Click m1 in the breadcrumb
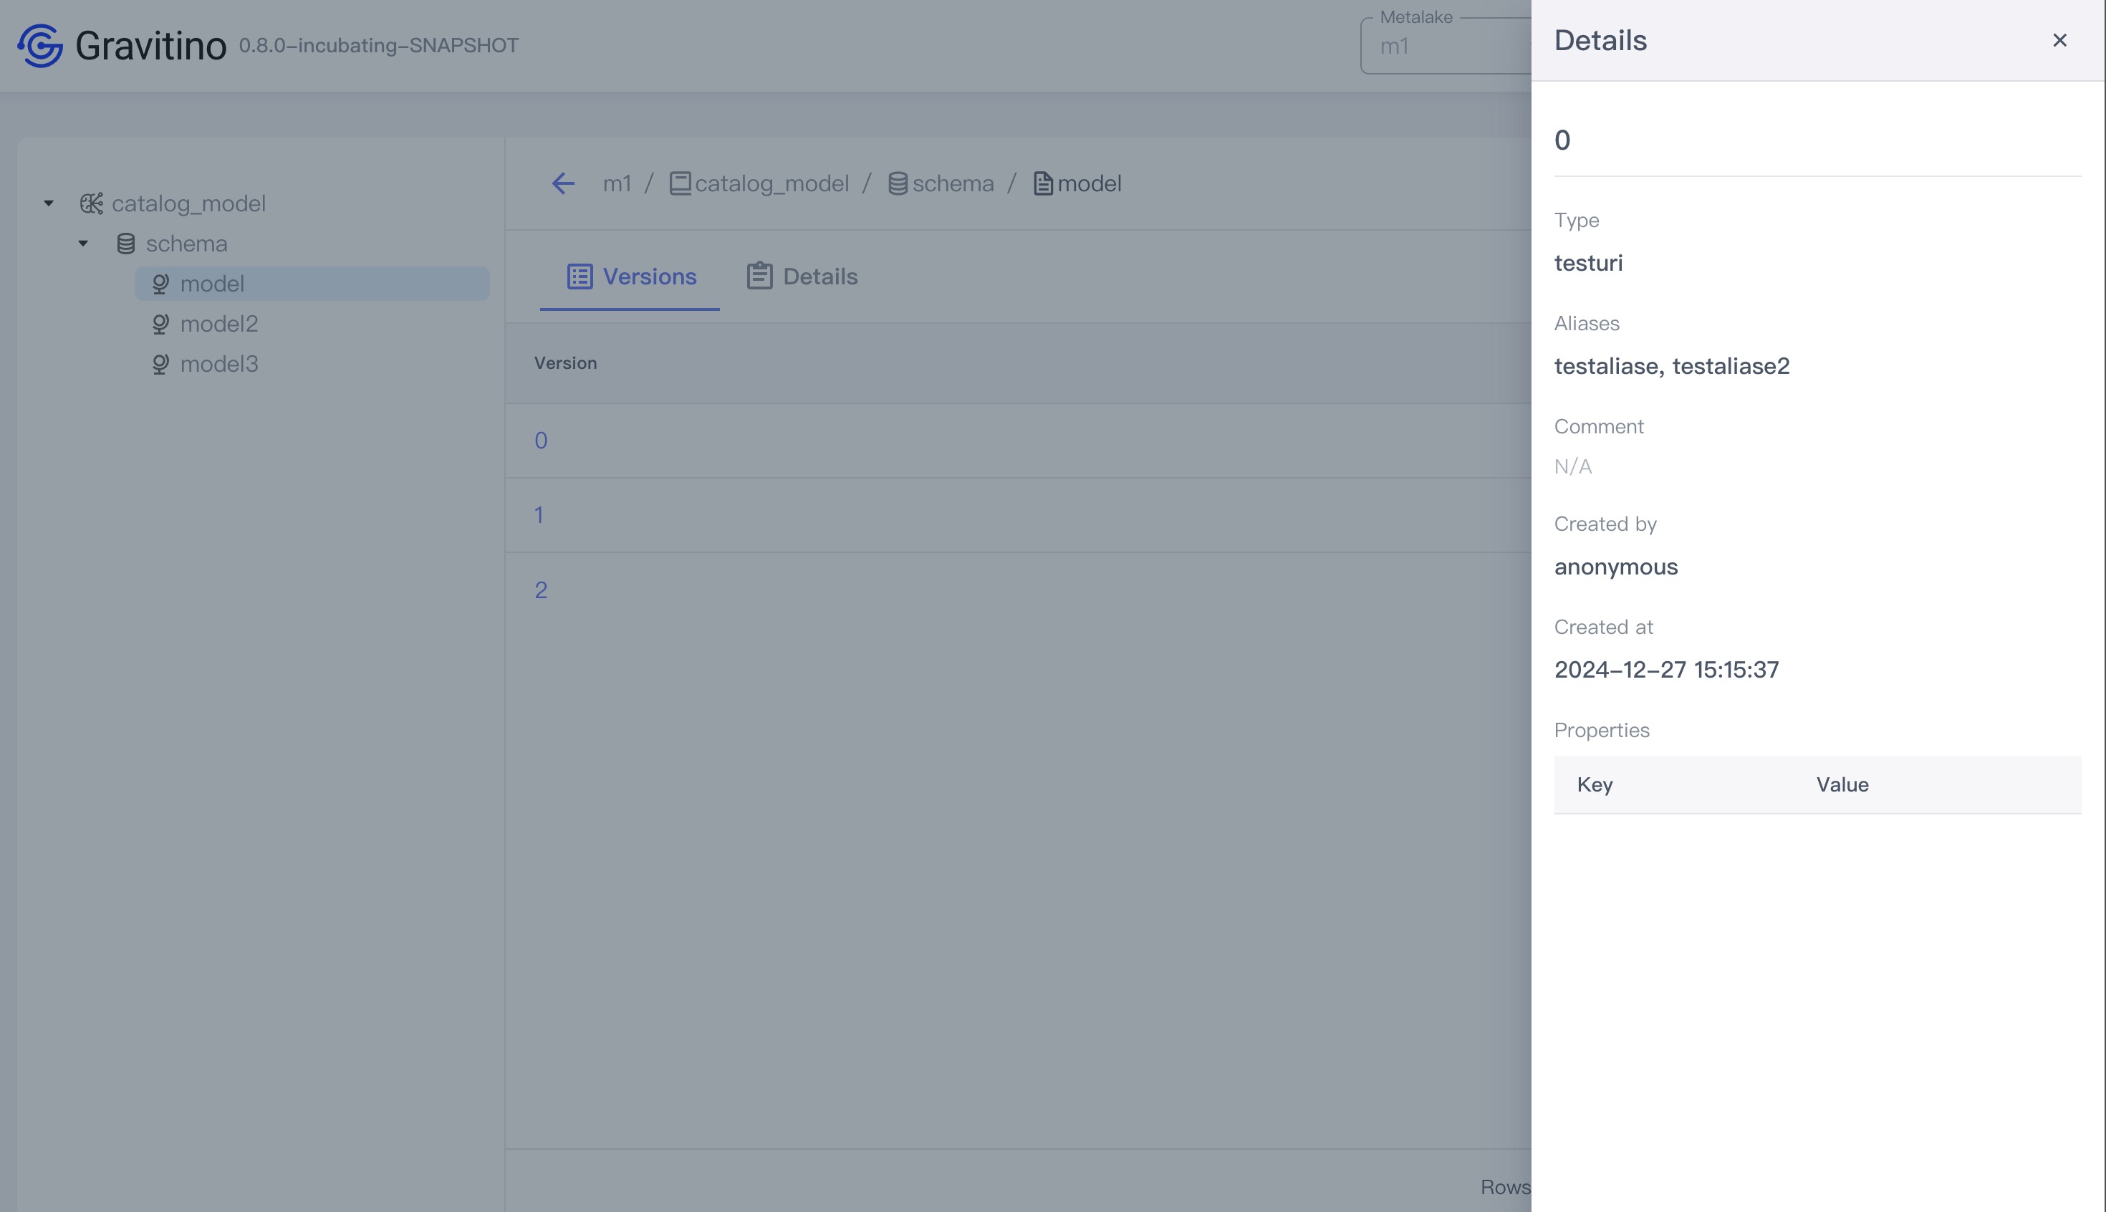 [617, 183]
